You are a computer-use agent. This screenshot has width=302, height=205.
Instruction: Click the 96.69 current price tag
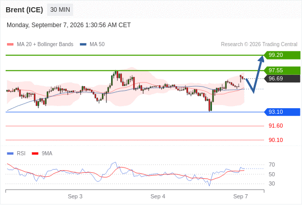pyautogui.click(x=282, y=79)
